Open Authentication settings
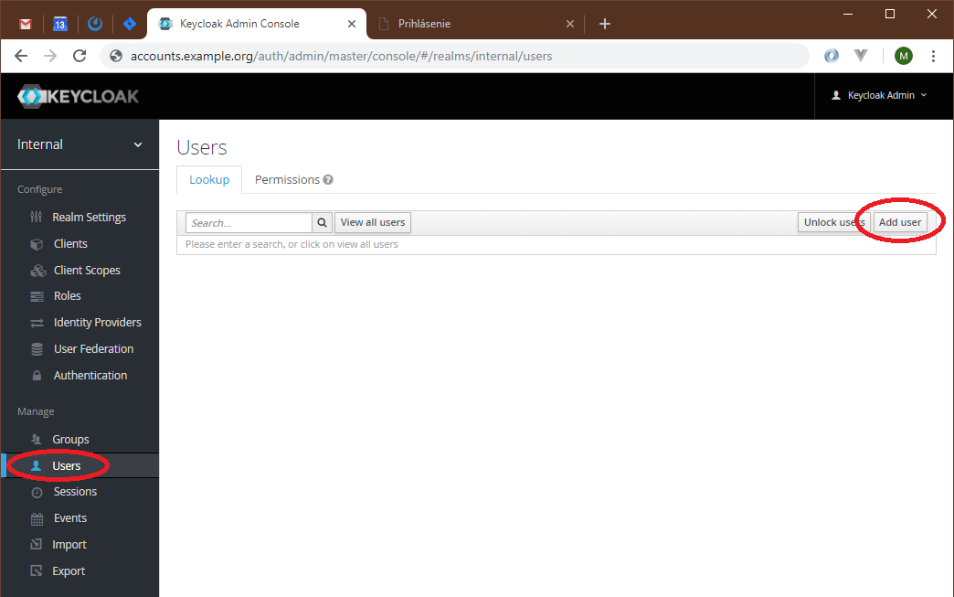 pos(90,376)
